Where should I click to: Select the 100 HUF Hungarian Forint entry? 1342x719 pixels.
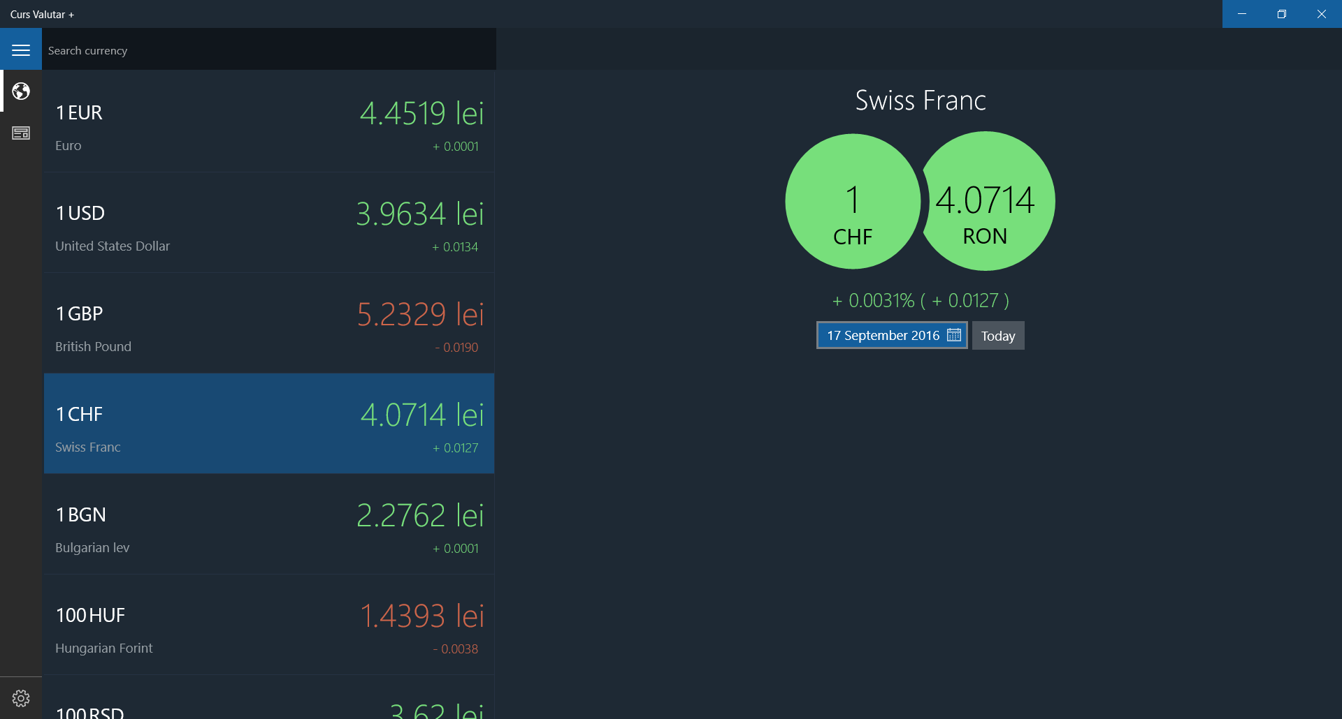point(269,625)
